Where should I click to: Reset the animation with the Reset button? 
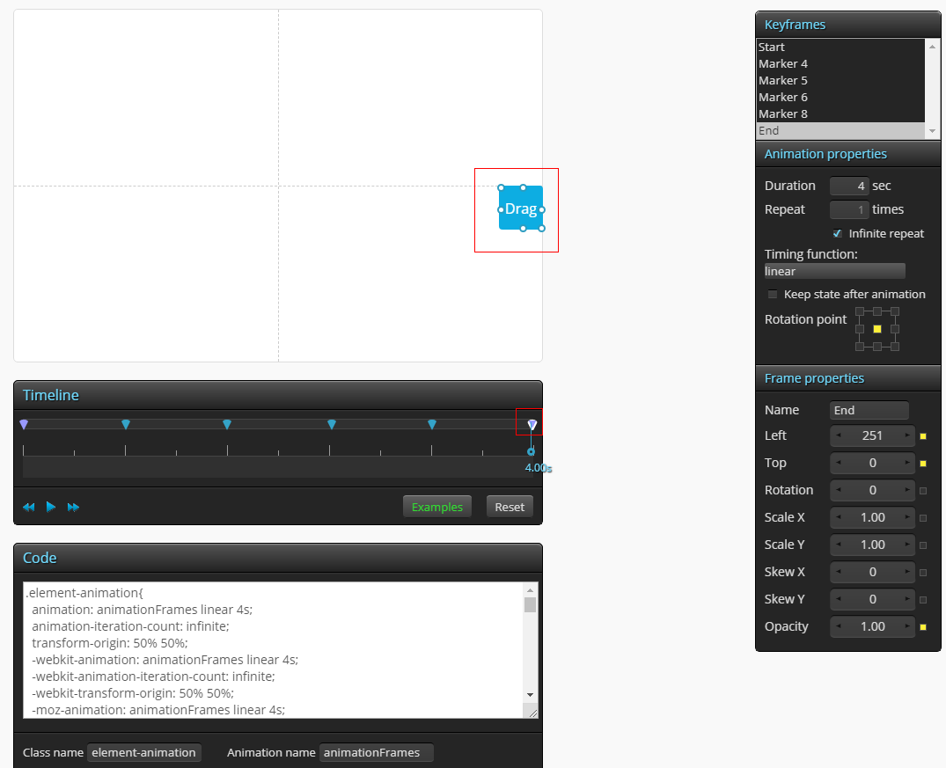point(510,506)
